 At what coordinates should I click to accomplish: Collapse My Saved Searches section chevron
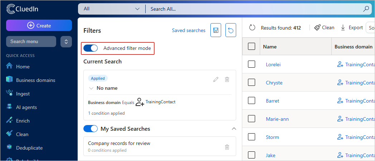(234, 129)
